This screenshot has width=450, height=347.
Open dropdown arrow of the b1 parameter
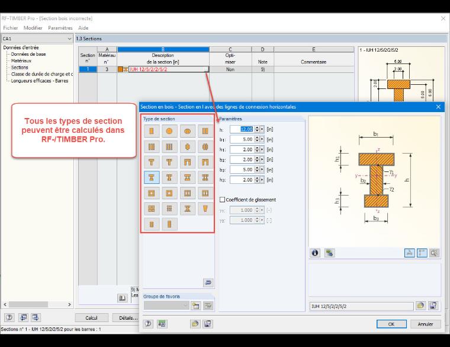262,139
